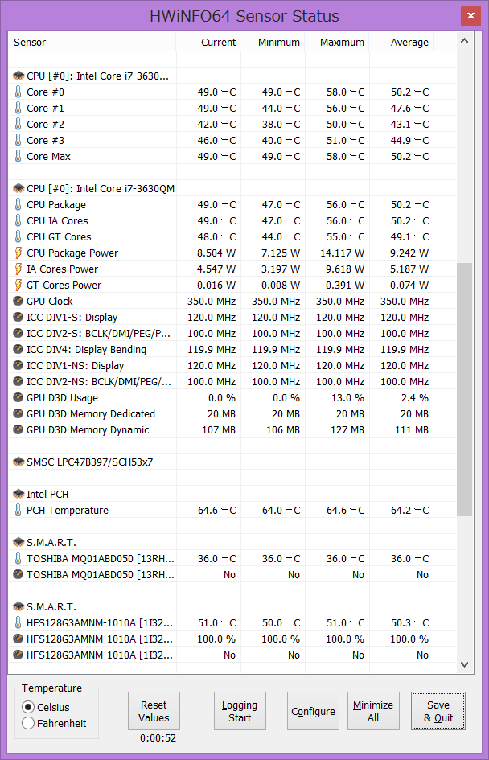489x760 pixels.
Task: Click the GPU D3D Memory Dynamic average 111 MB
Action: [412, 429]
